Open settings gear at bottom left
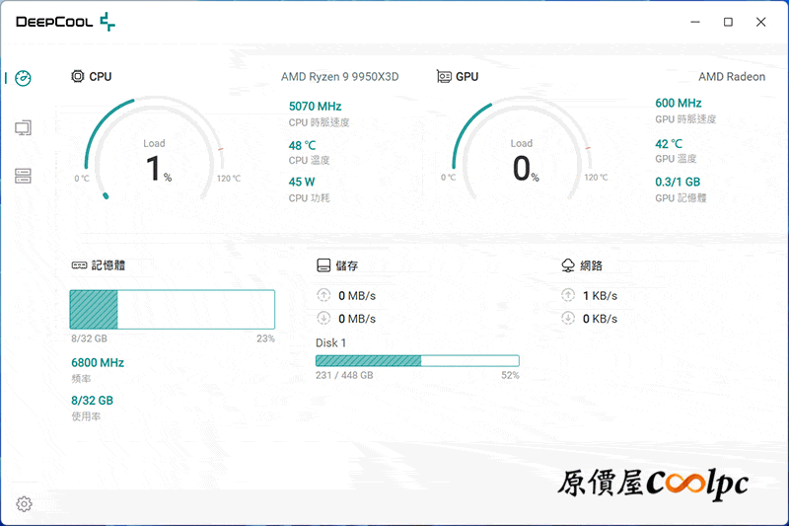789x526 pixels. point(24,504)
